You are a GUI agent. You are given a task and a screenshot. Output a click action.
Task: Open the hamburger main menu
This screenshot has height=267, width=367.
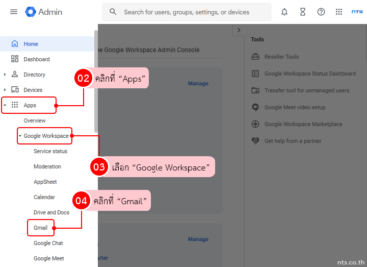click(x=14, y=12)
